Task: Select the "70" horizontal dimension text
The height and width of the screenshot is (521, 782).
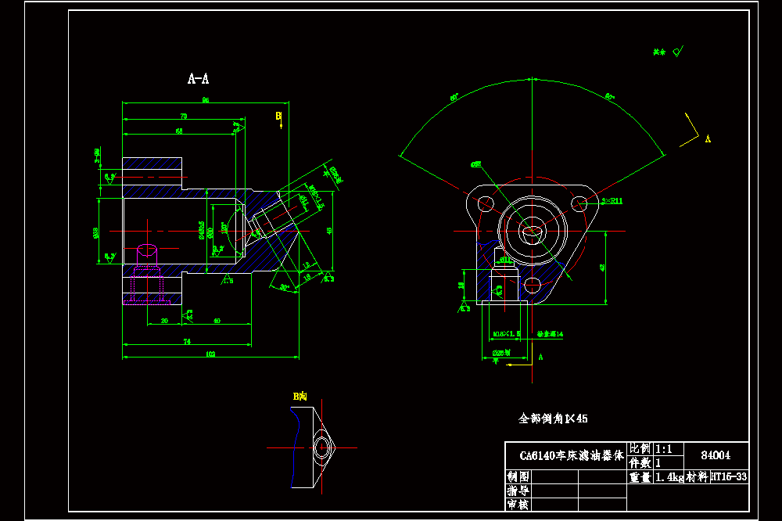Action: click(184, 116)
